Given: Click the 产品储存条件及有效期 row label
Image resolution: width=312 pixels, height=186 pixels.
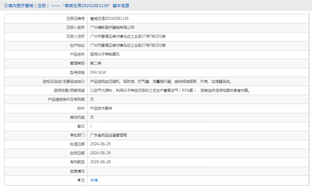Looking at the screenshot, I should 66,99.
